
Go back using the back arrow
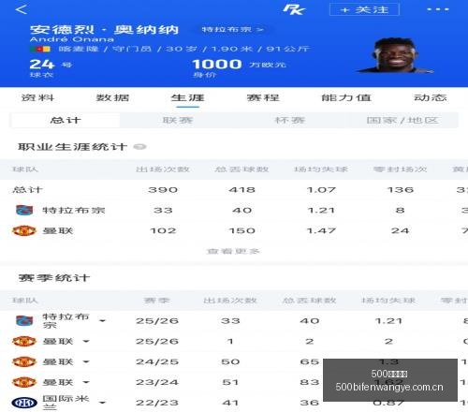tap(22, 9)
